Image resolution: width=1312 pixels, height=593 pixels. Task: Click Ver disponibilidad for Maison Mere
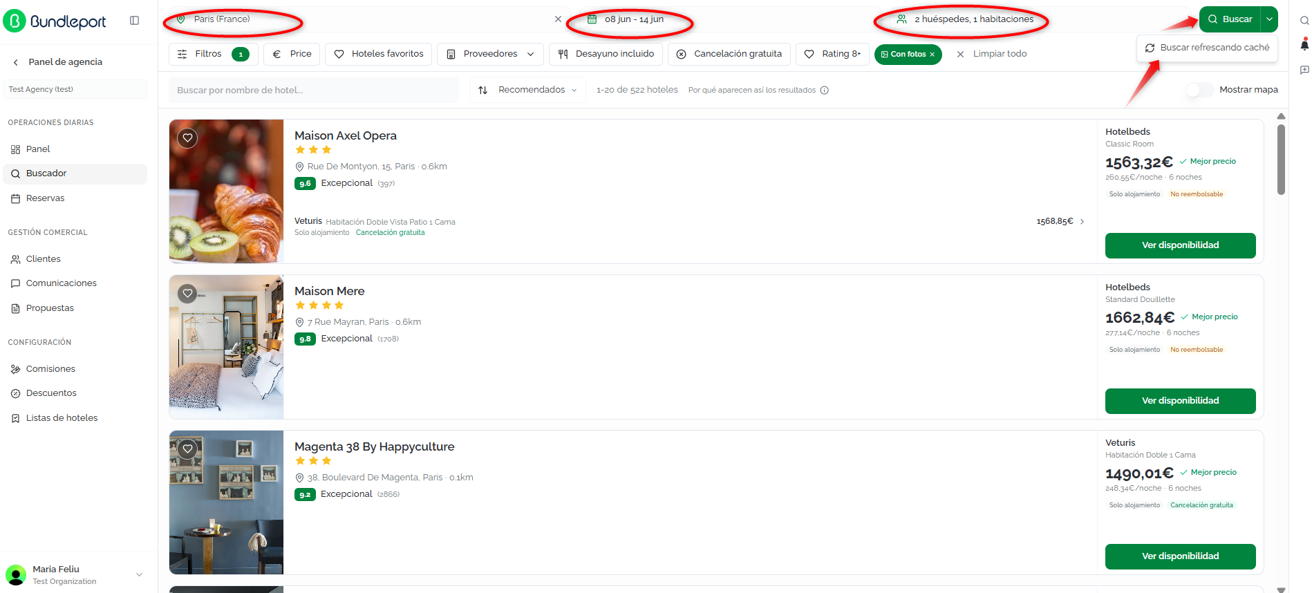(1180, 401)
